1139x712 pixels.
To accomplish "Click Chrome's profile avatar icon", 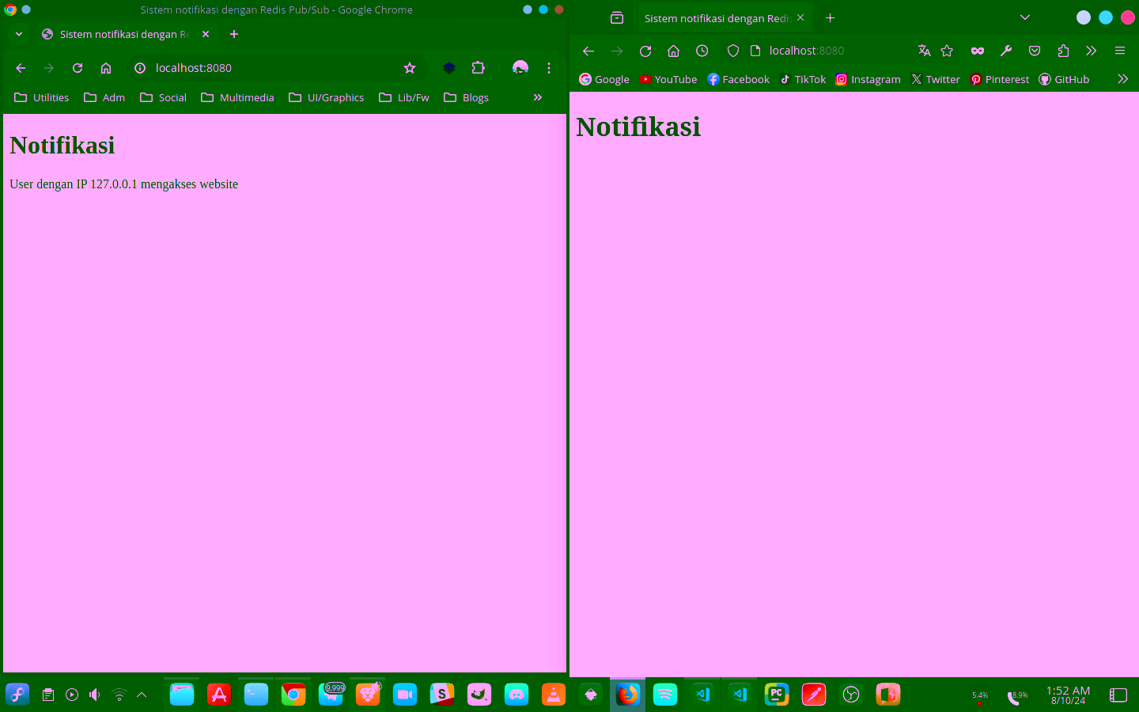I will 520,68.
